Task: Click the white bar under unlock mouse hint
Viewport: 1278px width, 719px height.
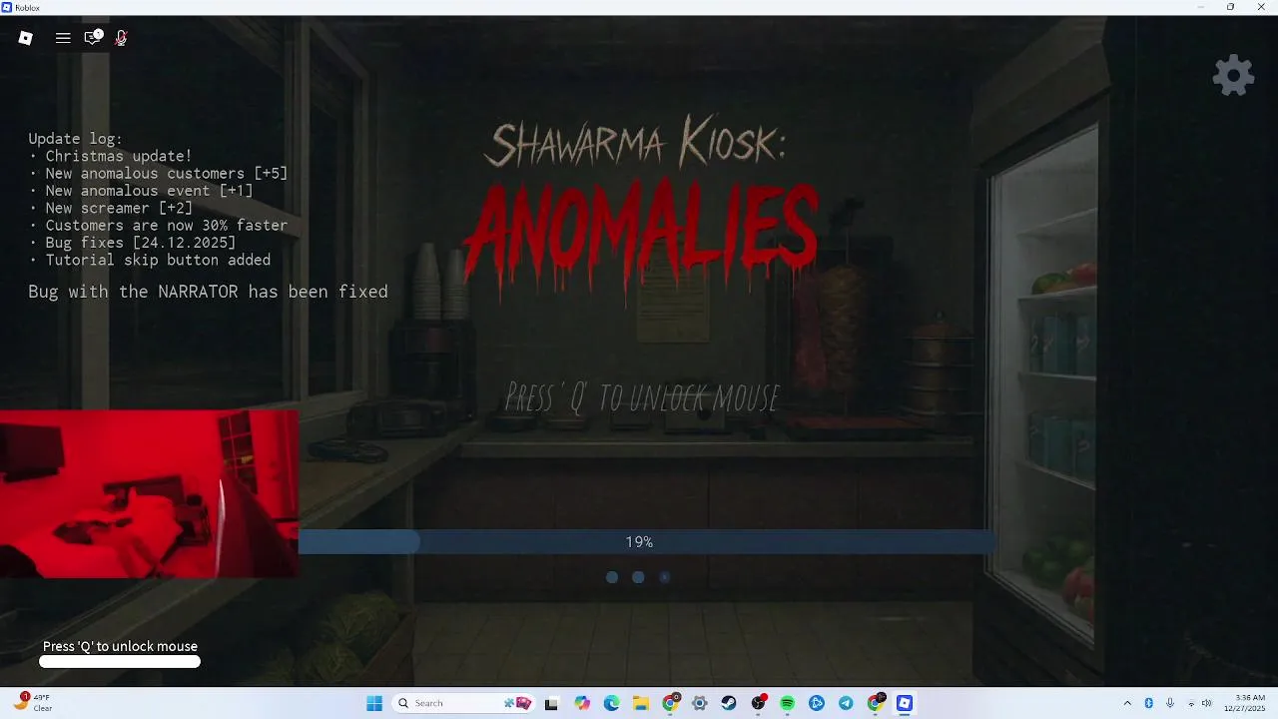Action: click(x=120, y=661)
